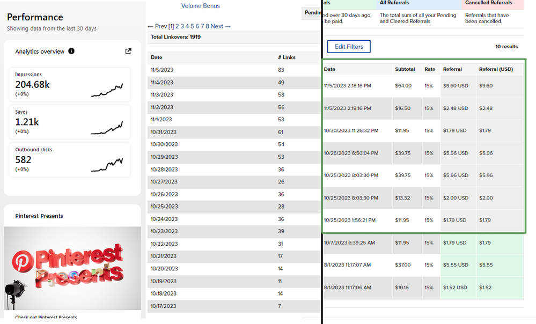Click the Edit Filters button
Image resolution: width=536 pixels, height=324 pixels.
(x=349, y=47)
